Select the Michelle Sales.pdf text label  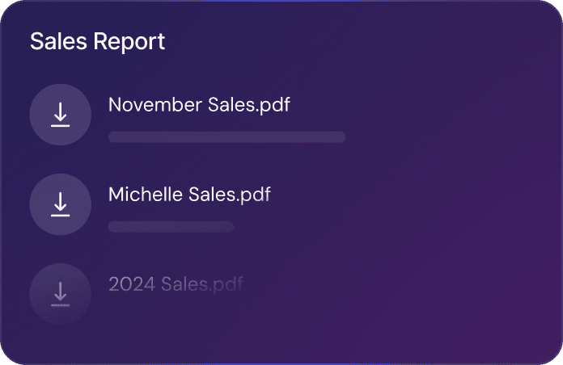pyautogui.click(x=189, y=195)
